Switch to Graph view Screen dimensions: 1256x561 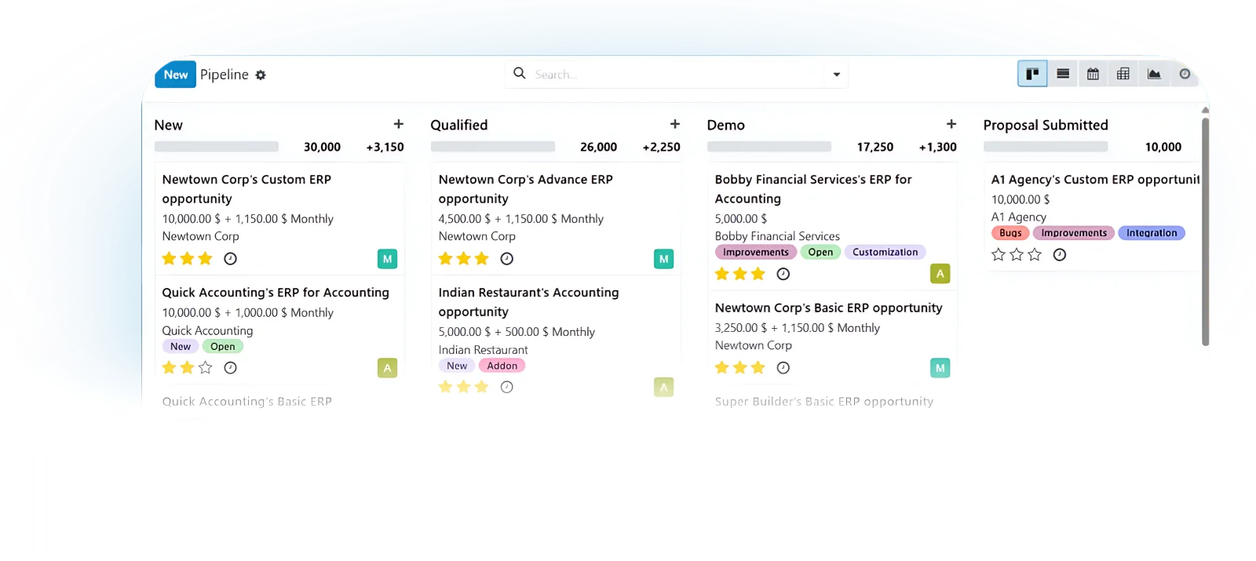1154,74
